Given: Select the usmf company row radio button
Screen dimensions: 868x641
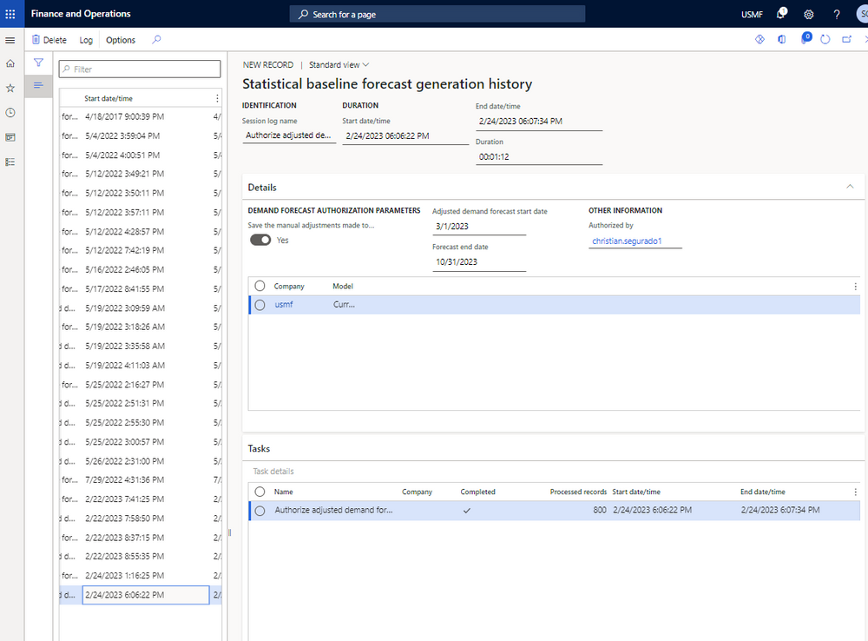Looking at the screenshot, I should click(260, 305).
